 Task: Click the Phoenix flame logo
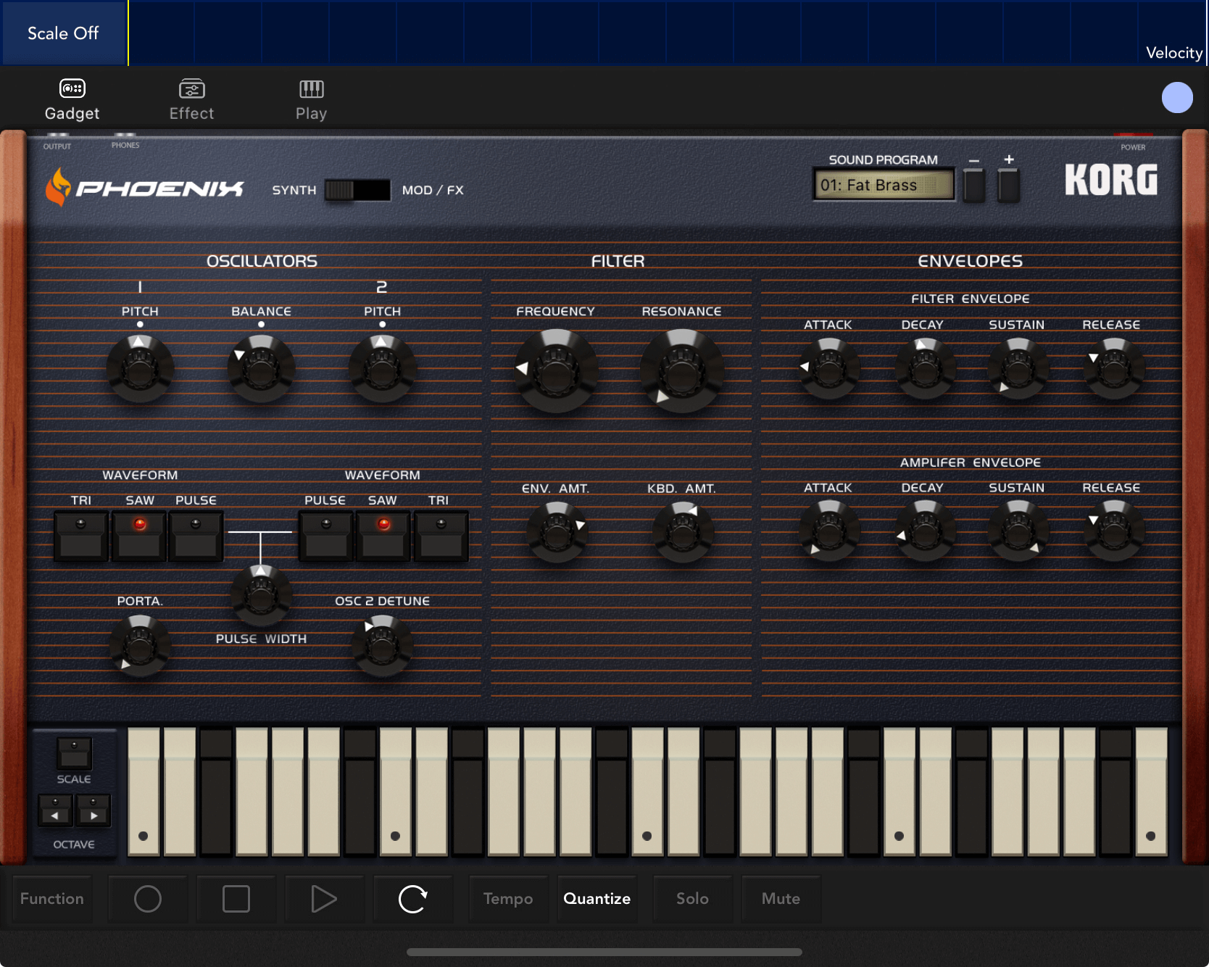click(58, 187)
